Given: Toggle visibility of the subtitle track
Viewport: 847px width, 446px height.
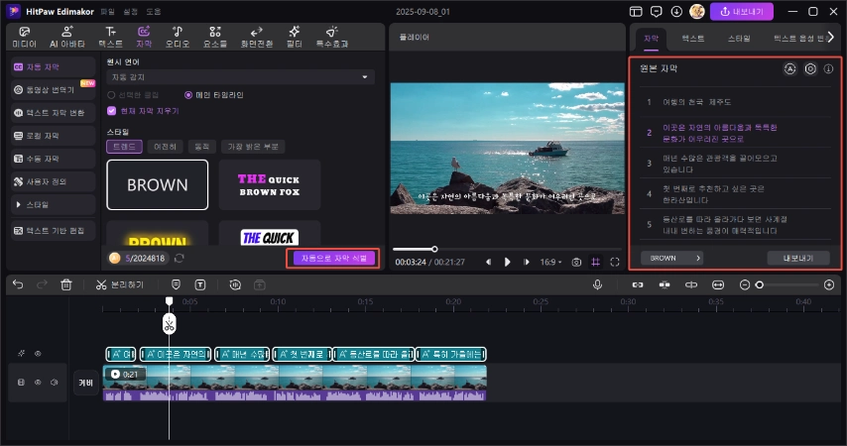Looking at the screenshot, I should click(38, 354).
